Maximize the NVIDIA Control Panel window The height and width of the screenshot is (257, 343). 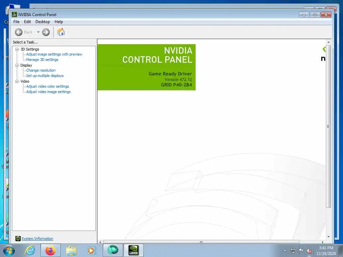coord(315,15)
